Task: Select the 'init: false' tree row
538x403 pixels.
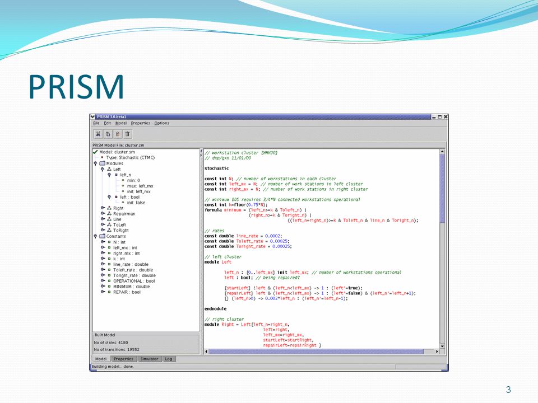Action: click(136, 203)
